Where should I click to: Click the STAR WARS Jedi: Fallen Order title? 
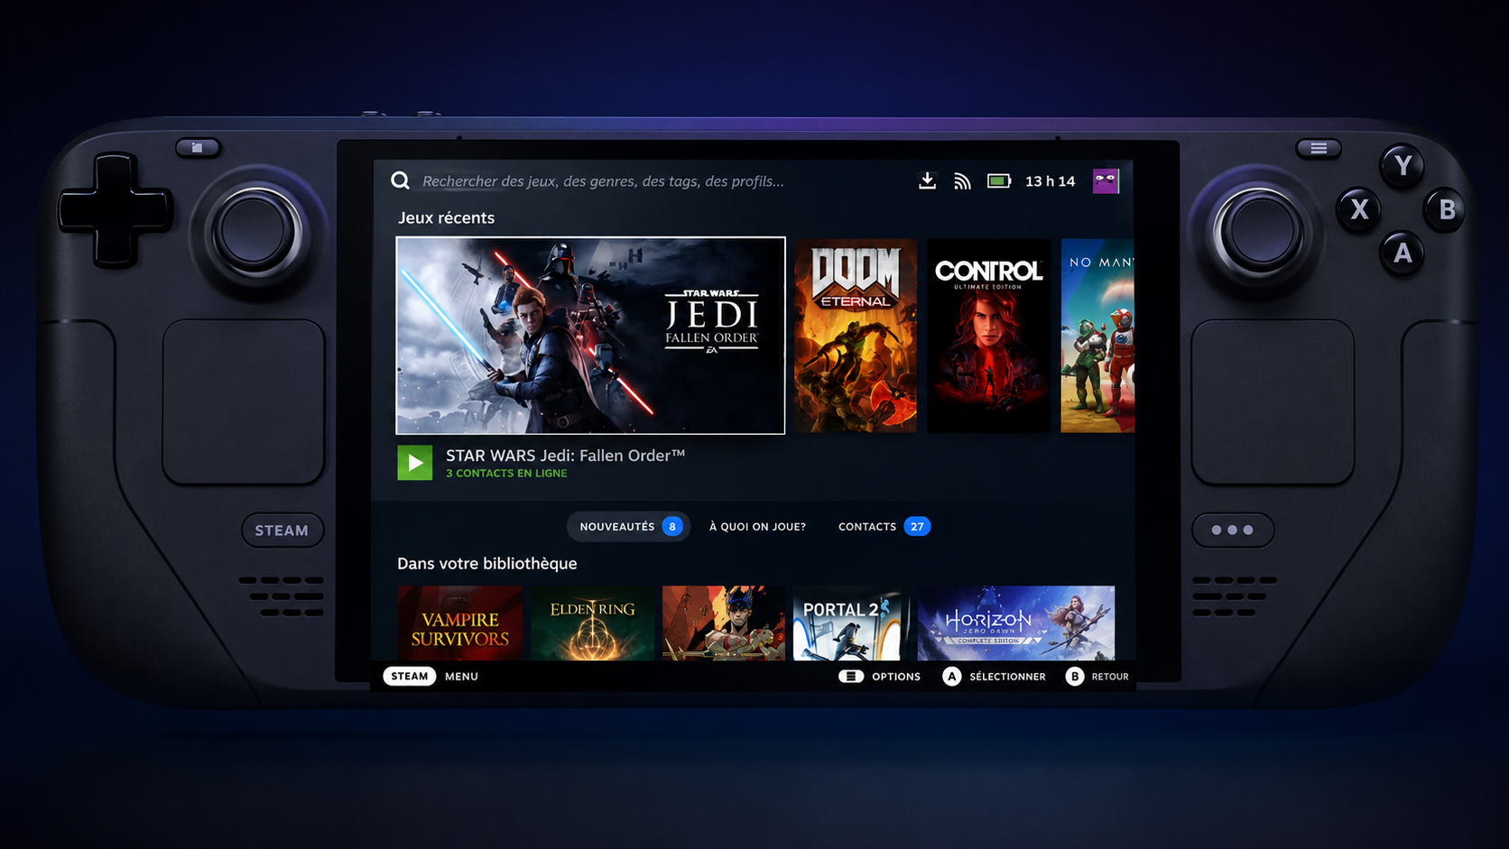(x=565, y=456)
